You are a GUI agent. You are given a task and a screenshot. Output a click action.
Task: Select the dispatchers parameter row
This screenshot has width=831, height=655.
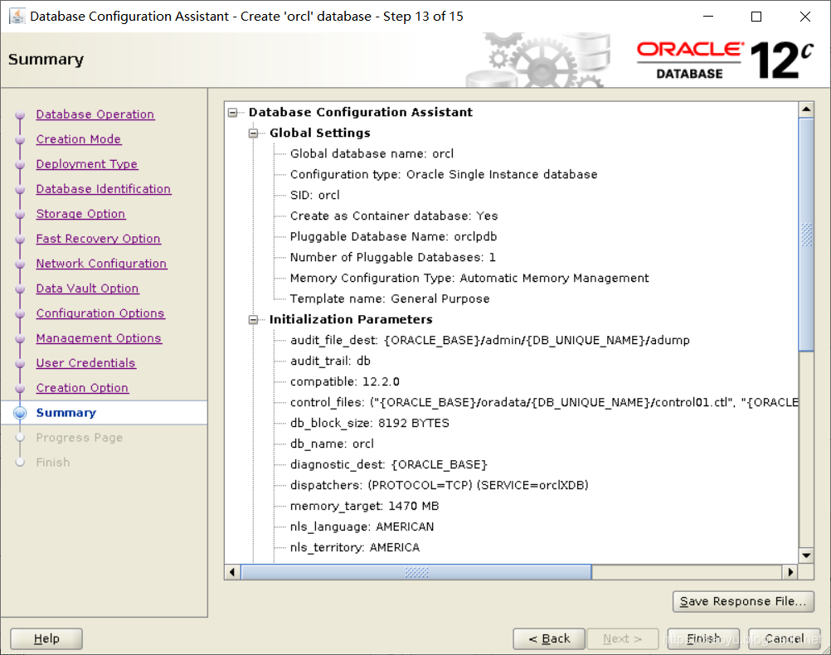(440, 485)
